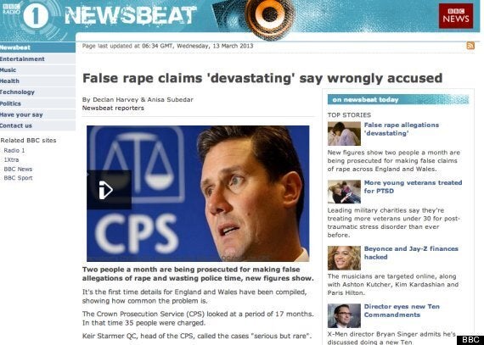Open the 1Xtra related site link
The image size is (484, 345).
[11, 159]
